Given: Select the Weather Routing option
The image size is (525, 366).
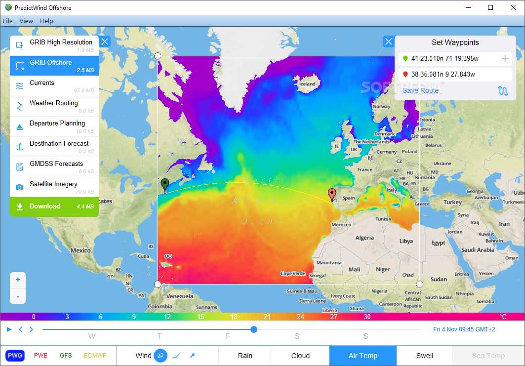Looking at the screenshot, I should (x=54, y=107).
